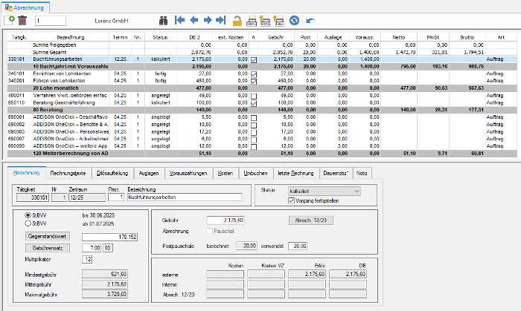The height and width of the screenshot is (311, 521).
Task: Click the lightbulb printer icon beside the plain printer
Action: pos(265,21)
